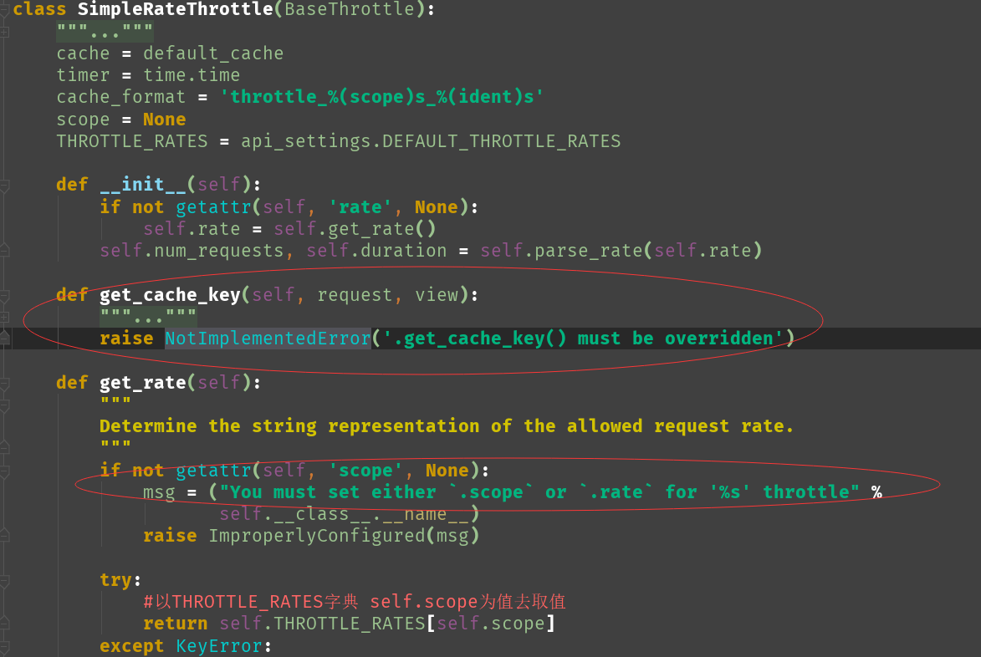Collapse the get_rate method fold marker
Viewport: 981px width, 657px height.
coord(4,383)
